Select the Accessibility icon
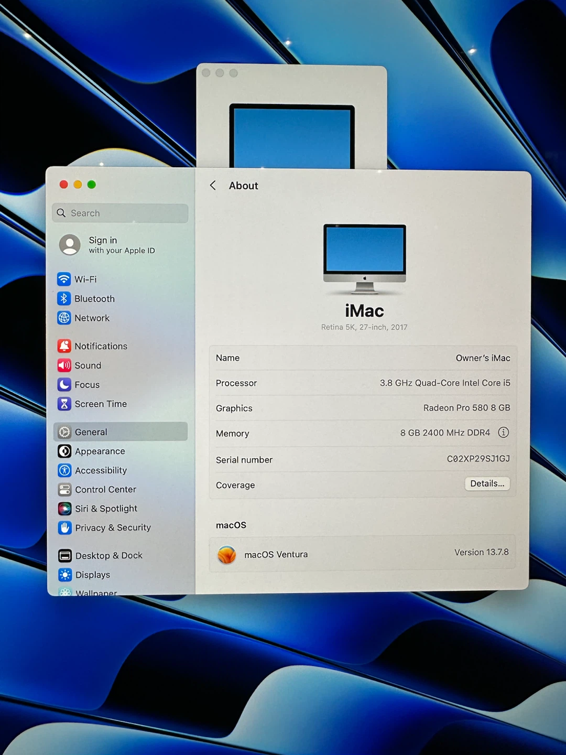Image resolution: width=566 pixels, height=755 pixels. tap(64, 470)
